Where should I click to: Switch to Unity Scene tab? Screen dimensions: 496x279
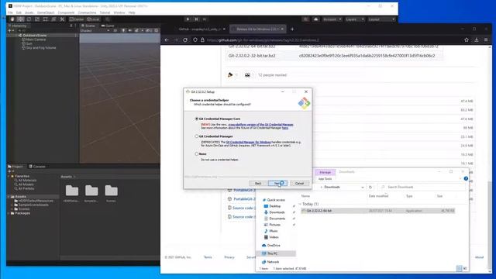(x=88, y=26)
